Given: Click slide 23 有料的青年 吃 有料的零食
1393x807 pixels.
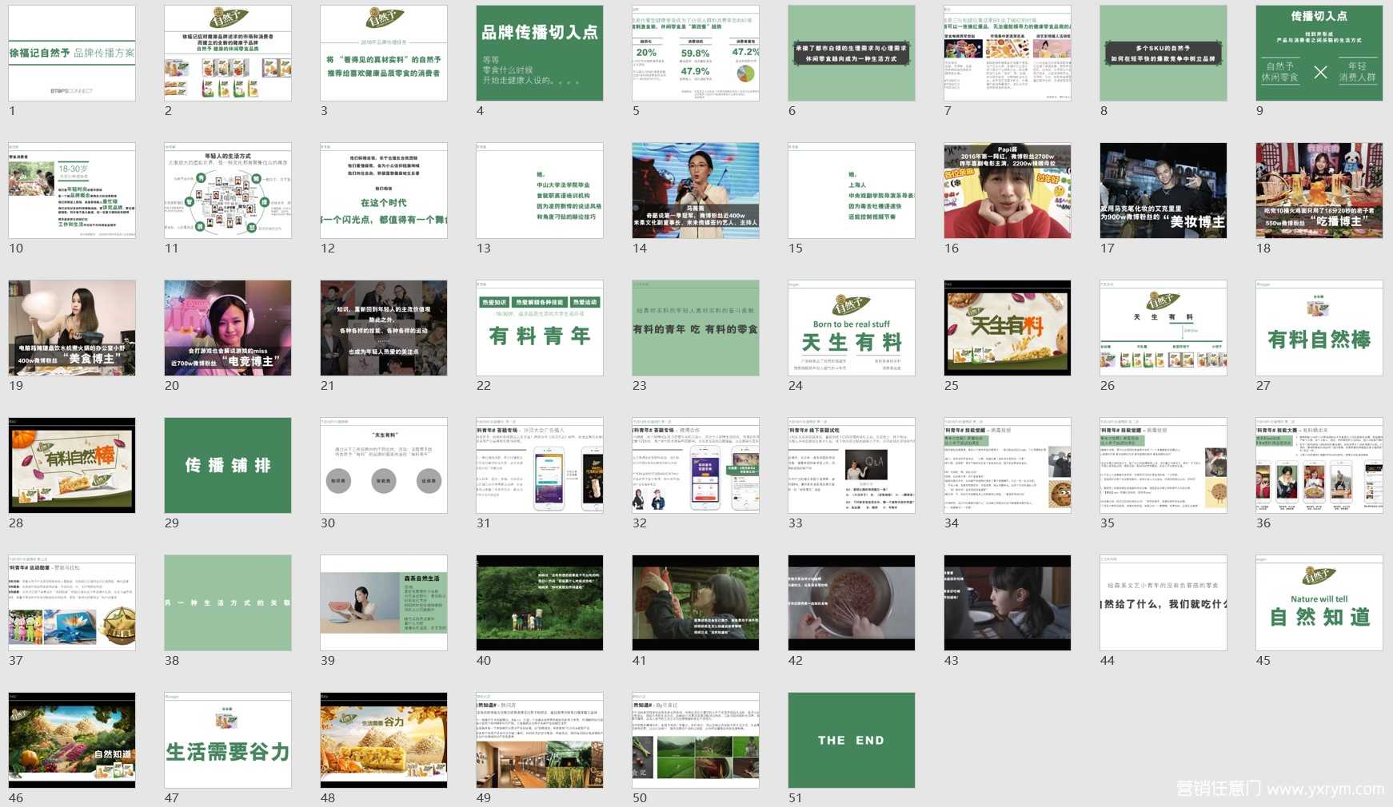Looking at the screenshot, I should pyautogui.click(x=696, y=328).
